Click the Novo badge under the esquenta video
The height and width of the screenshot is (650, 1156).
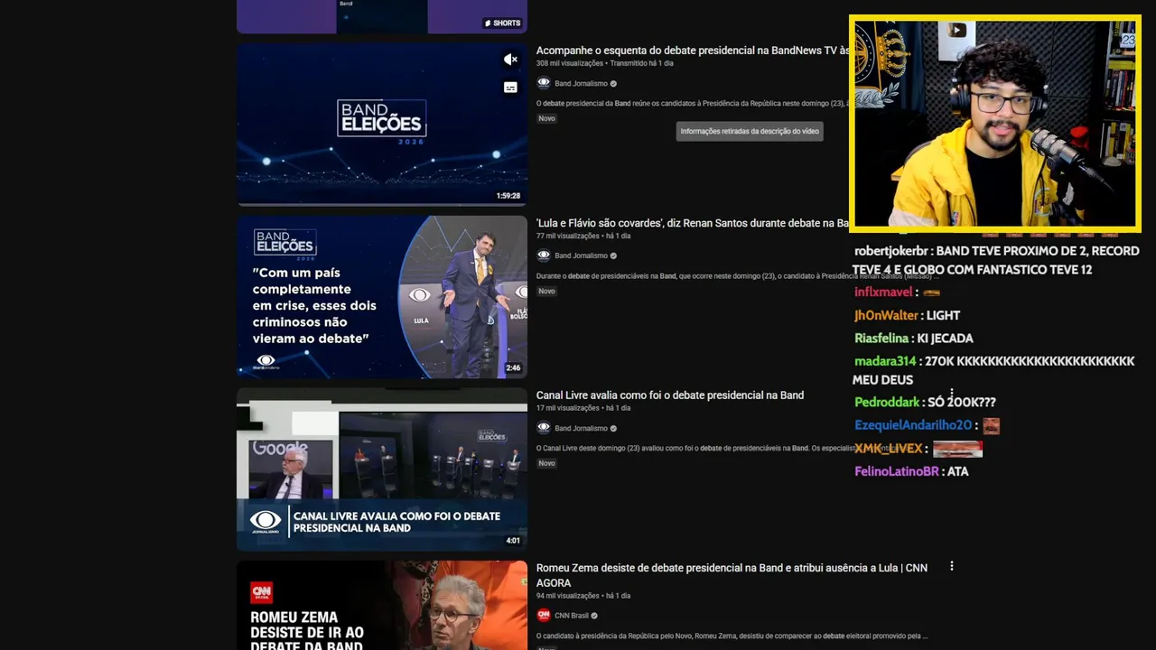546,118
